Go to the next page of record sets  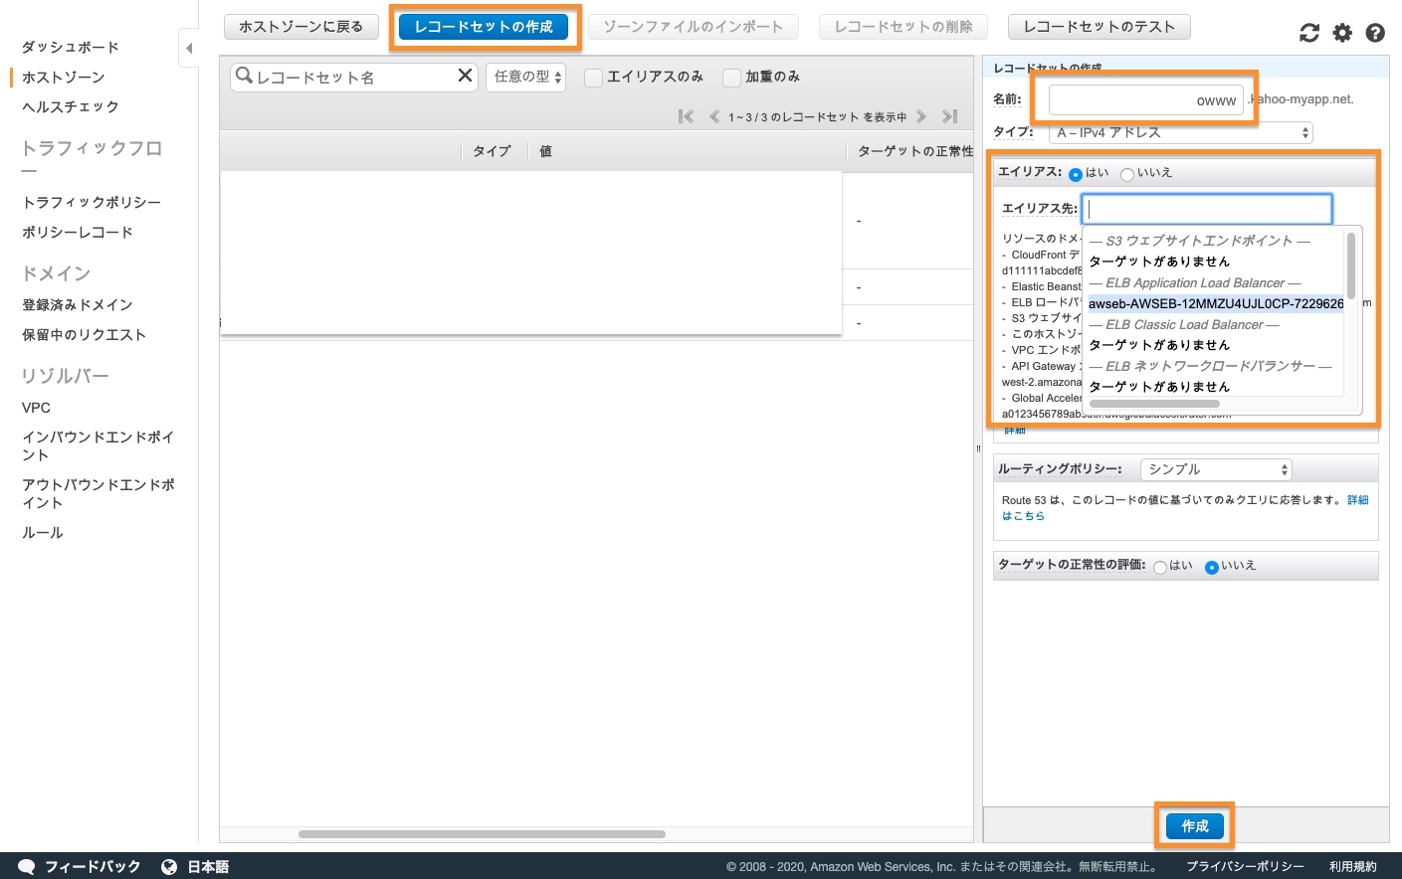pyautogui.click(x=921, y=116)
